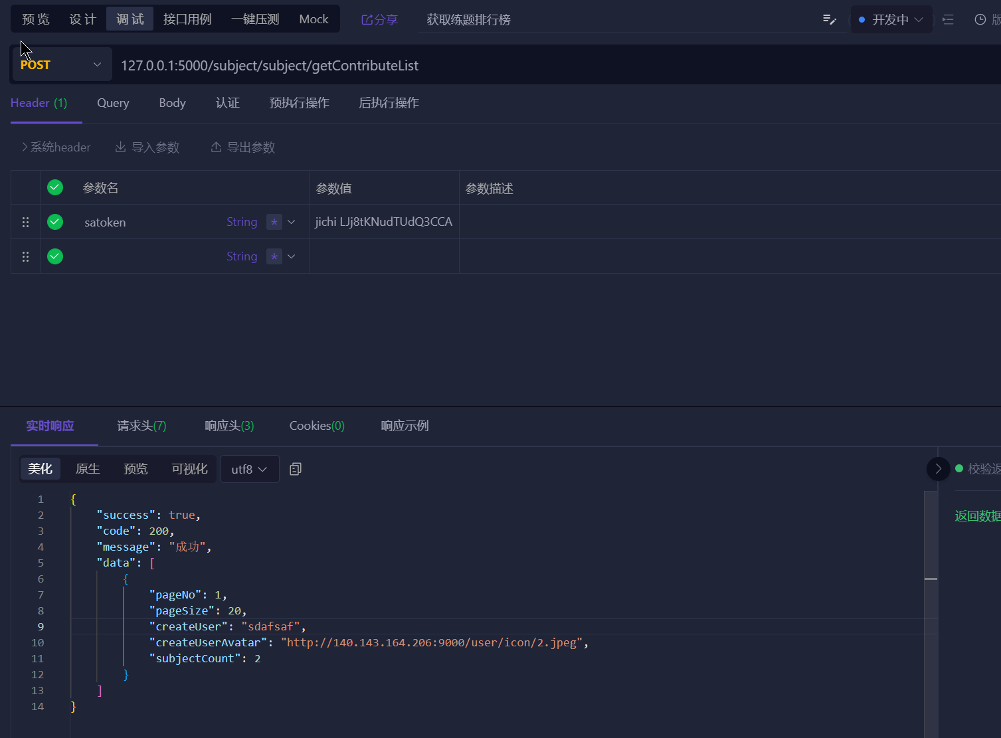Toggle the empty row's enabled checkbox
Screen dimensions: 1001x738
[55, 256]
